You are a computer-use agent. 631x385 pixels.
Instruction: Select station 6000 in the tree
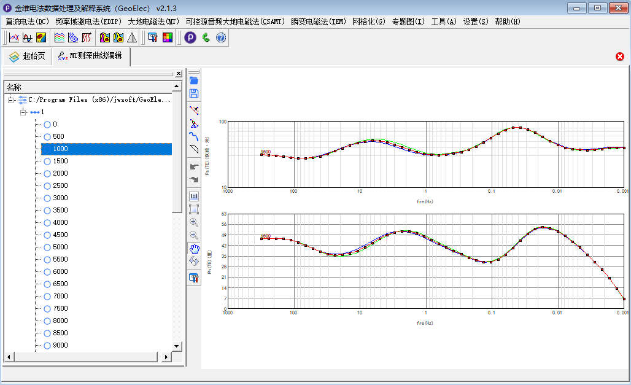coord(60,272)
